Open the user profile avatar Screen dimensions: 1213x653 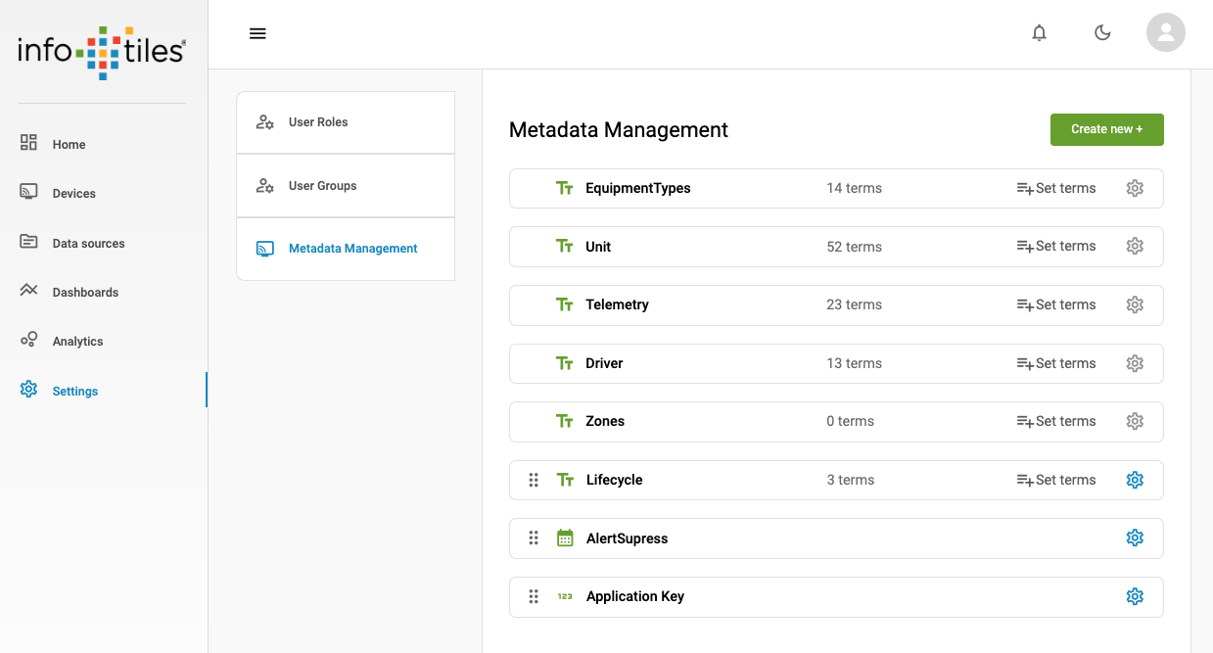(x=1165, y=33)
